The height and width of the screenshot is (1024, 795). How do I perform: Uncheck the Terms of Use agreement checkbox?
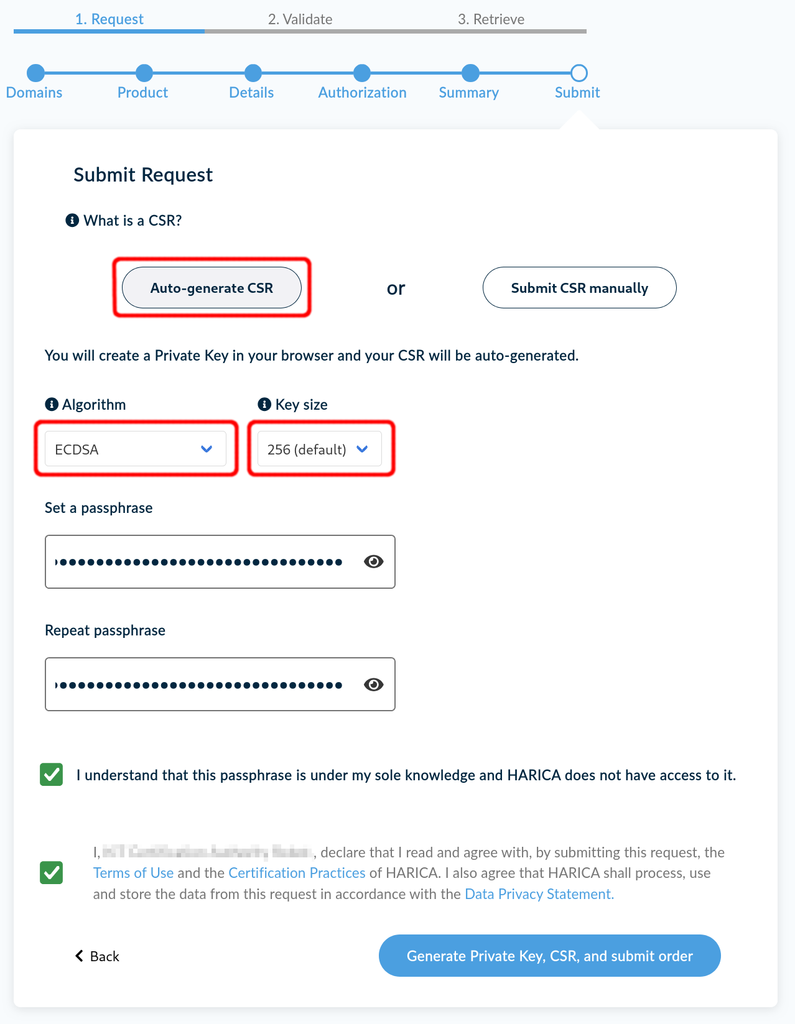pos(52,872)
